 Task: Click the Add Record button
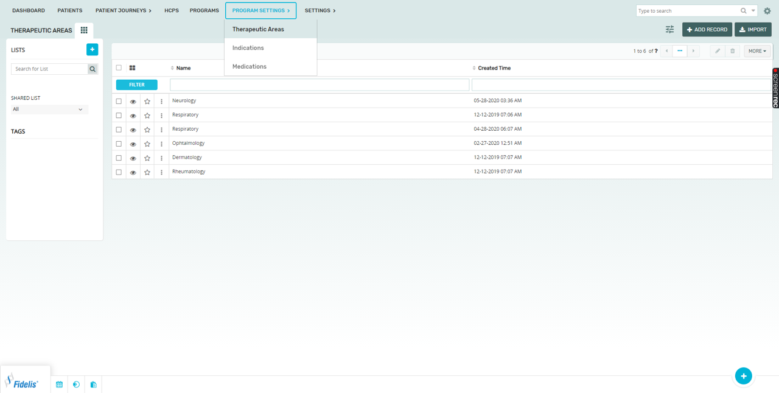pyautogui.click(x=707, y=29)
